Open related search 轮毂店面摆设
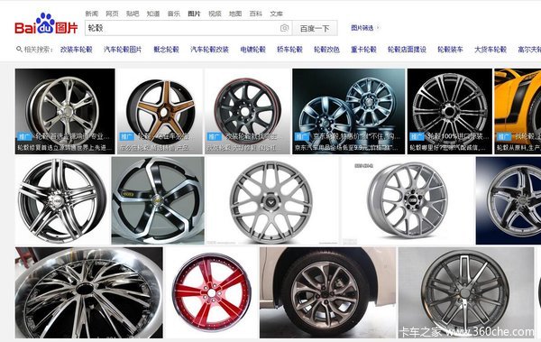 408,50
